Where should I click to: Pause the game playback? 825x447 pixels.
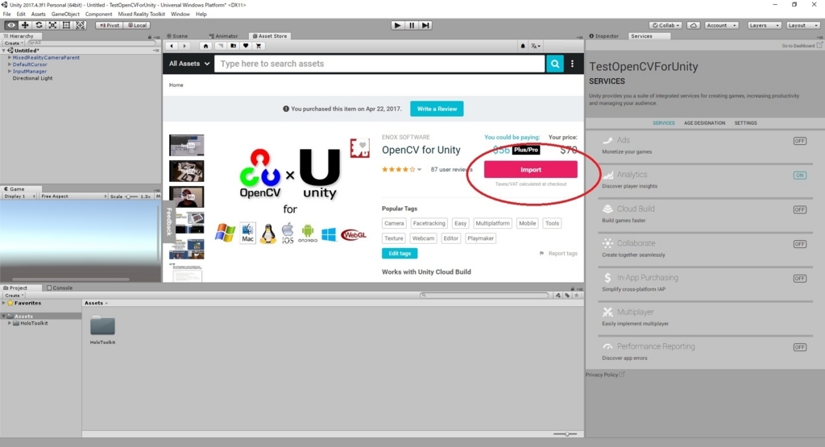(x=412, y=25)
